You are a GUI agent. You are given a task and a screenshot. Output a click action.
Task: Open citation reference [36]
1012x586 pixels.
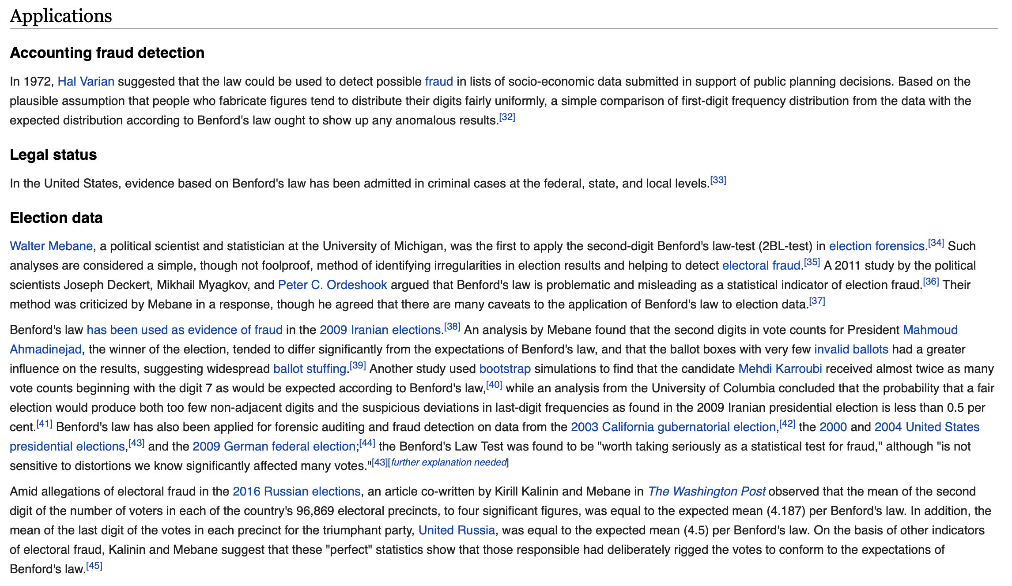click(931, 282)
